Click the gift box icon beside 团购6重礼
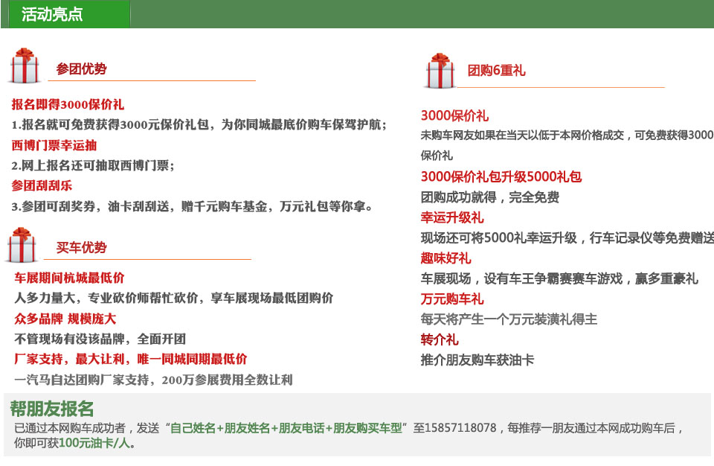Image resolution: width=714 pixels, height=466 pixels. tap(440, 71)
